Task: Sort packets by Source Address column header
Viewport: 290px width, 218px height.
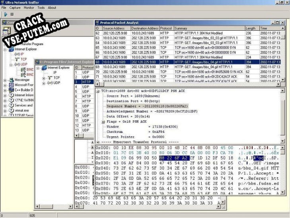Action: 116,28
